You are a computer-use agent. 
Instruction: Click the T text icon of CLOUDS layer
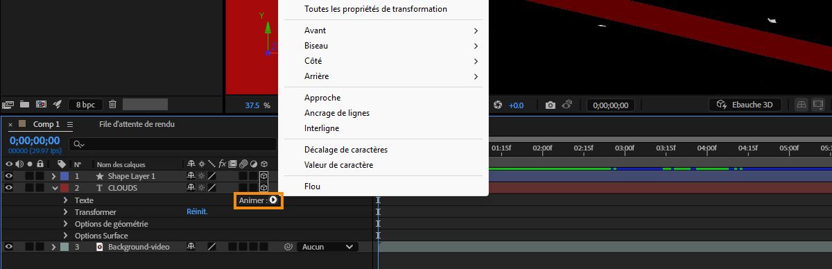pyautogui.click(x=100, y=188)
